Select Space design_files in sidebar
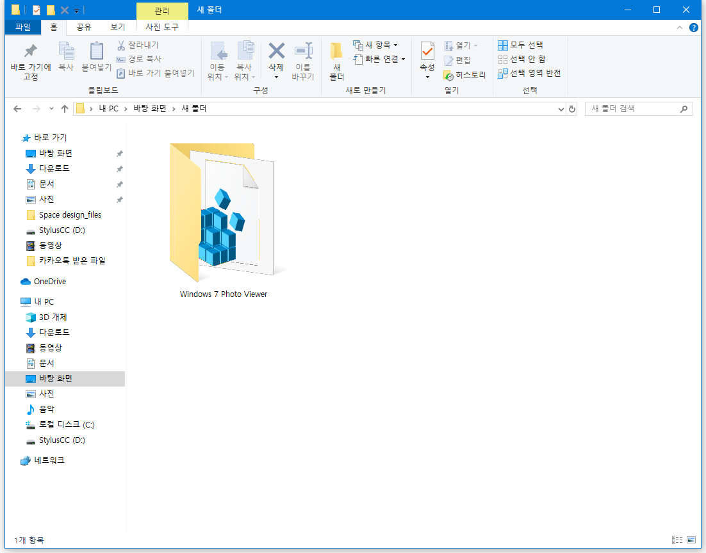This screenshot has width=706, height=553. coord(70,215)
